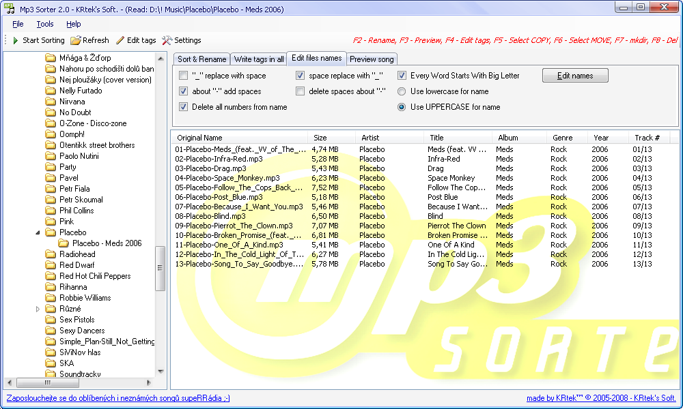Open Settings via the tools icon
The width and height of the screenshot is (683, 409).
click(167, 40)
